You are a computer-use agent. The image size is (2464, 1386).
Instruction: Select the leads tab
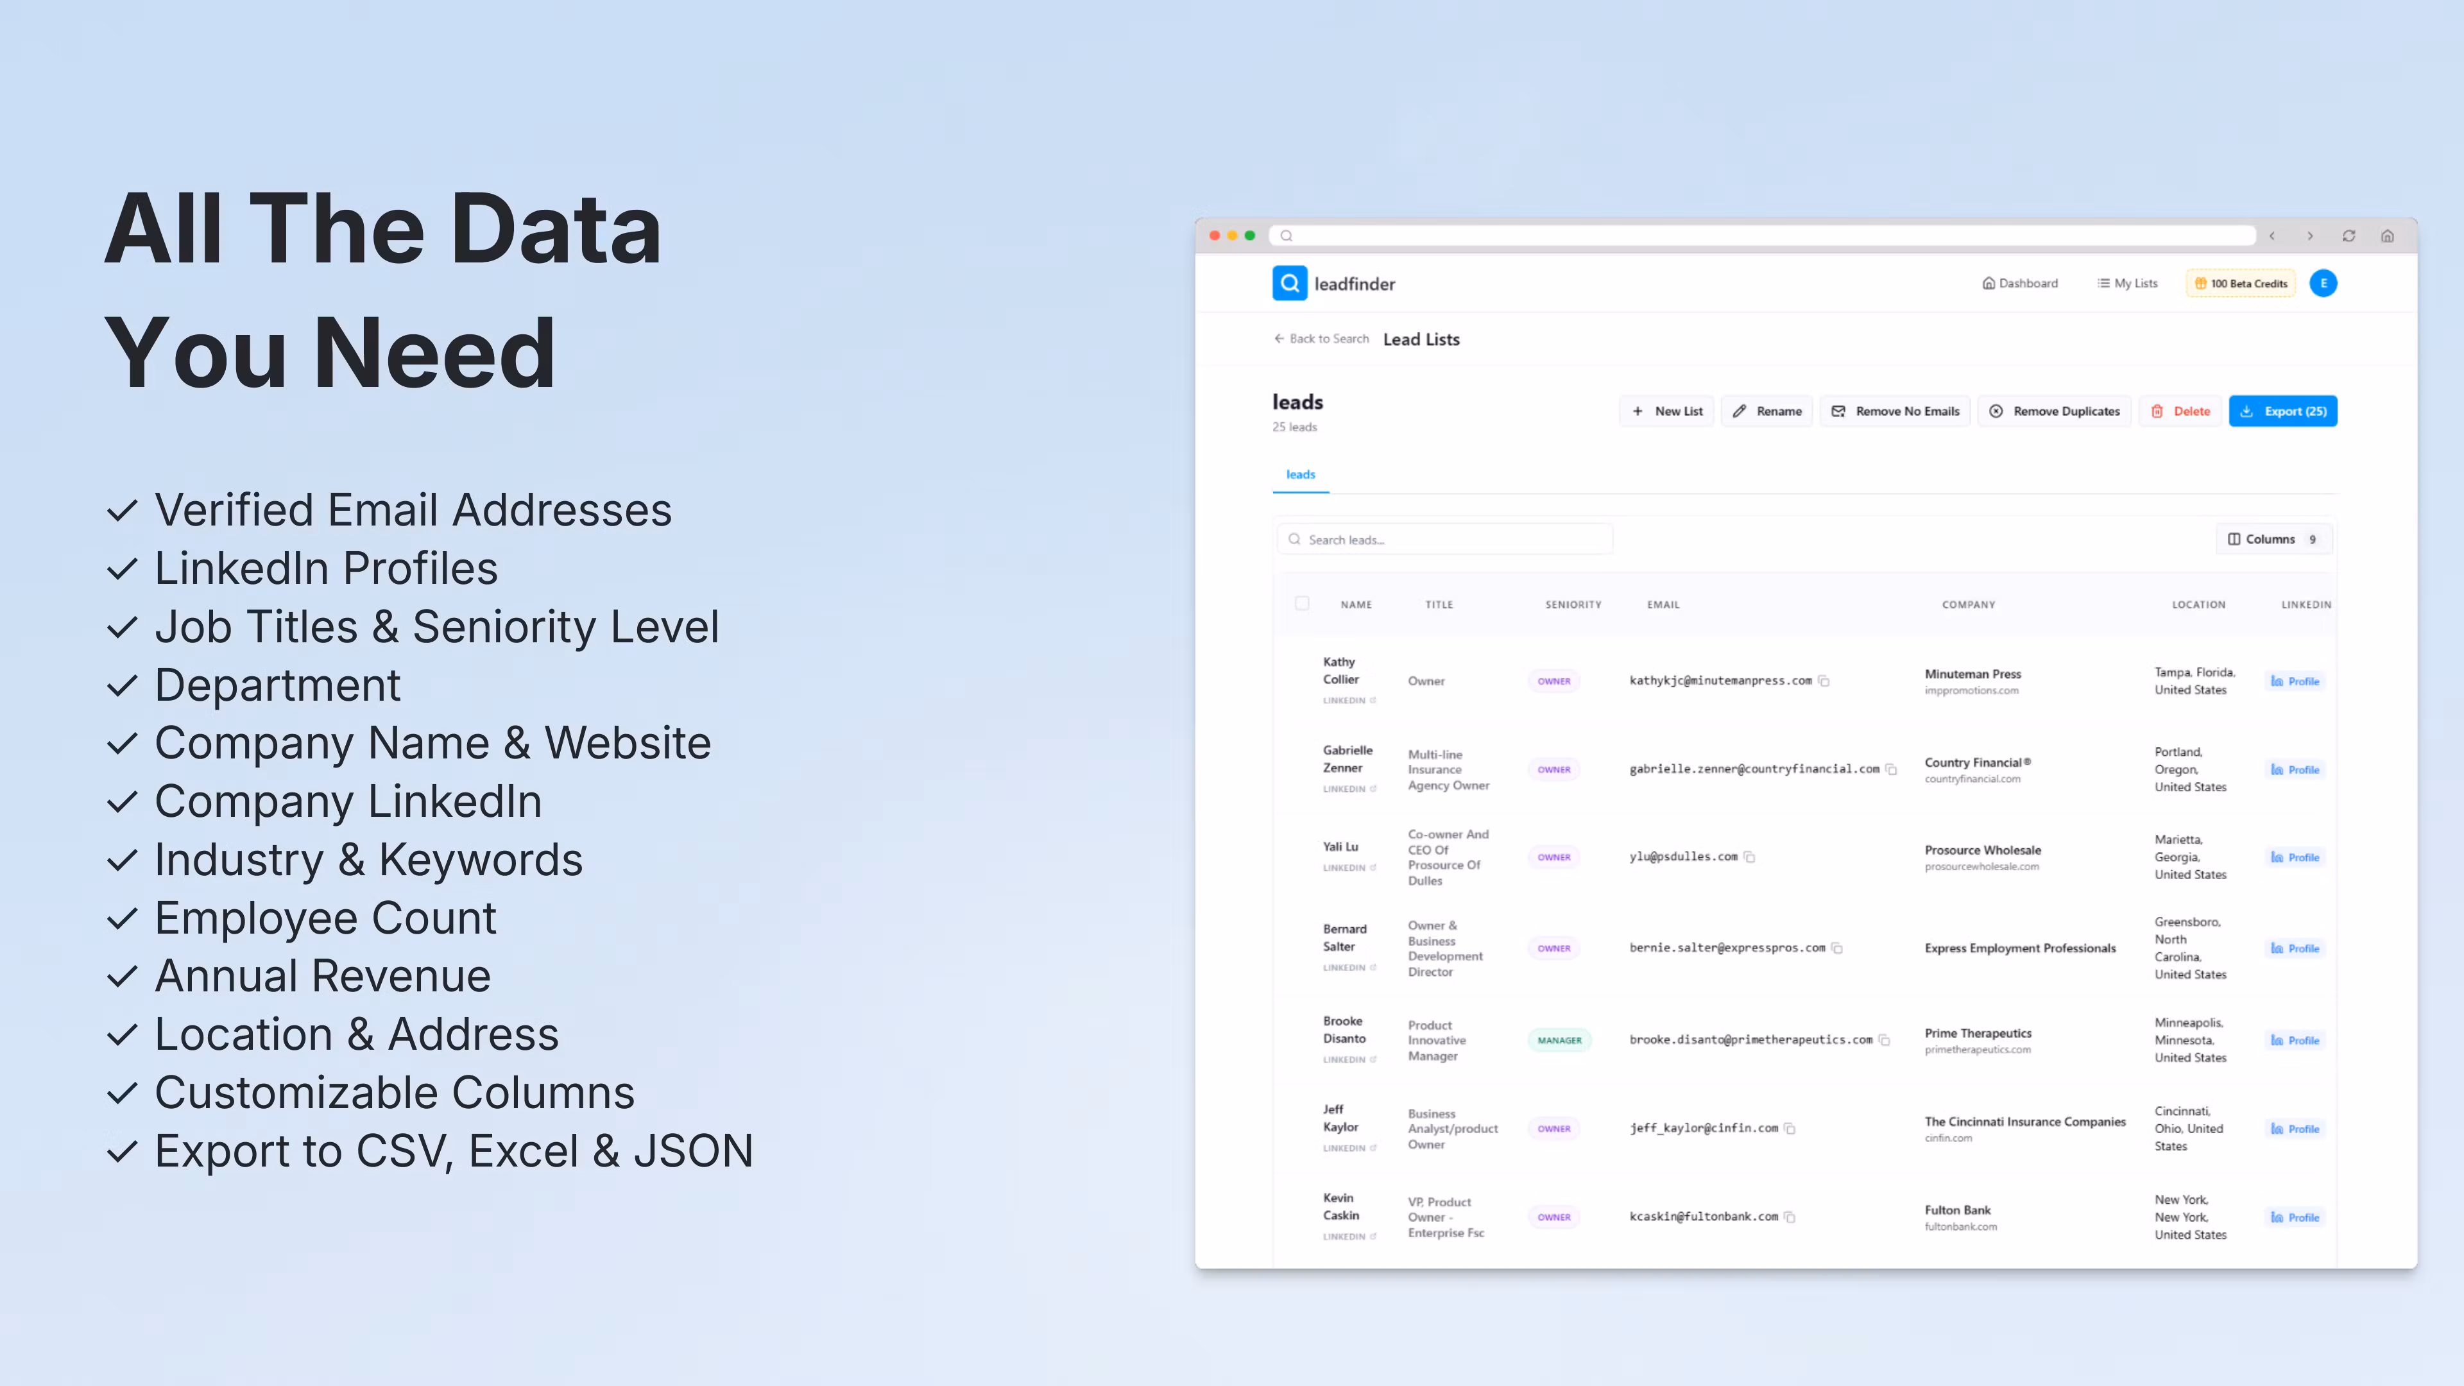[x=1300, y=474]
